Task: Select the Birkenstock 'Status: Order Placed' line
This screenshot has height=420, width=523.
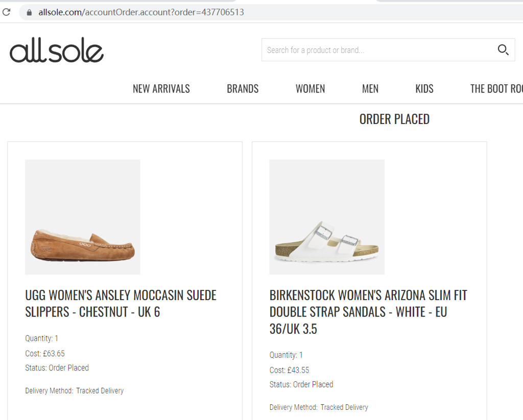Action: point(301,384)
